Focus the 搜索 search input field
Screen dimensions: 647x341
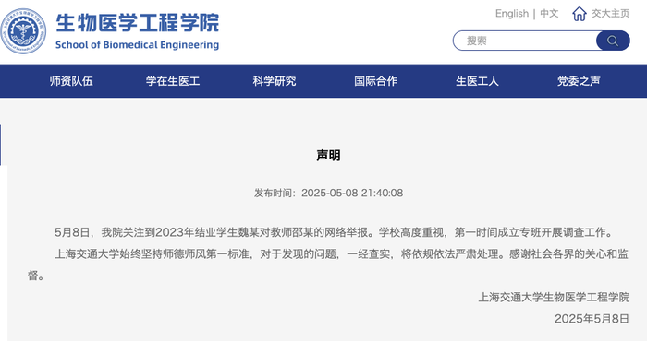point(525,41)
